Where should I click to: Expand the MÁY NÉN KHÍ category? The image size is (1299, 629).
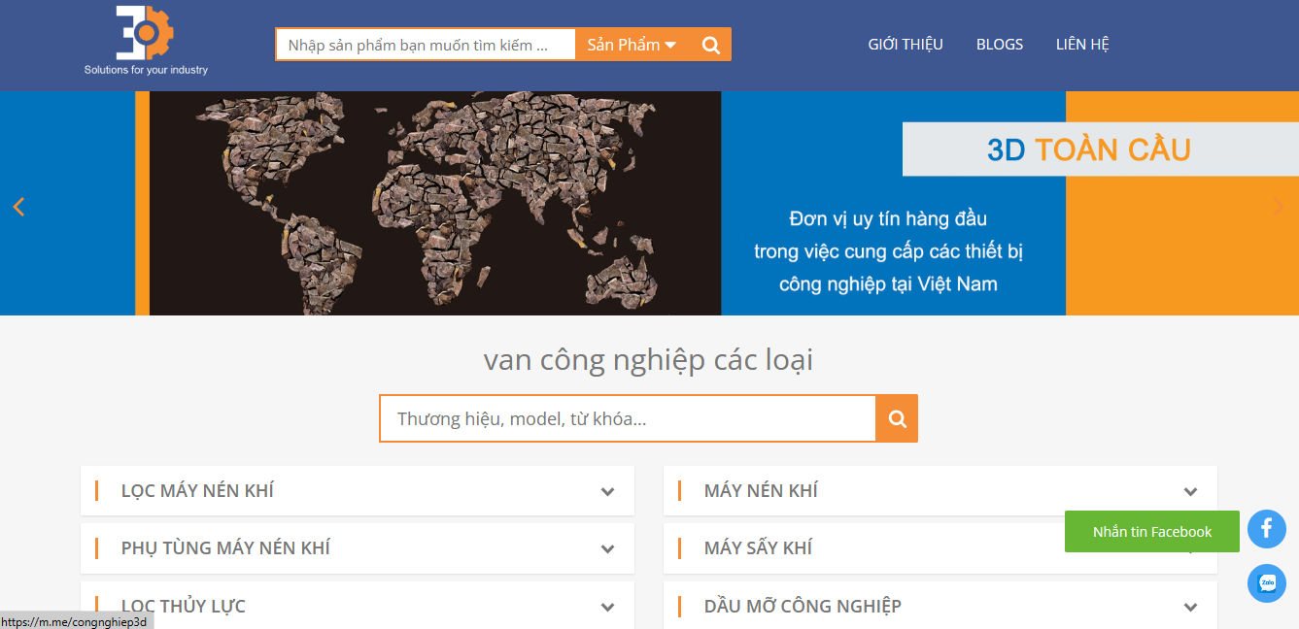1190,491
